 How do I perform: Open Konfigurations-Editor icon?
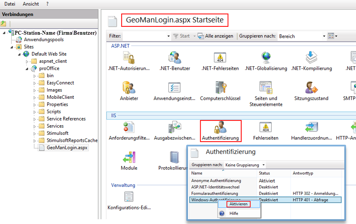129,197
